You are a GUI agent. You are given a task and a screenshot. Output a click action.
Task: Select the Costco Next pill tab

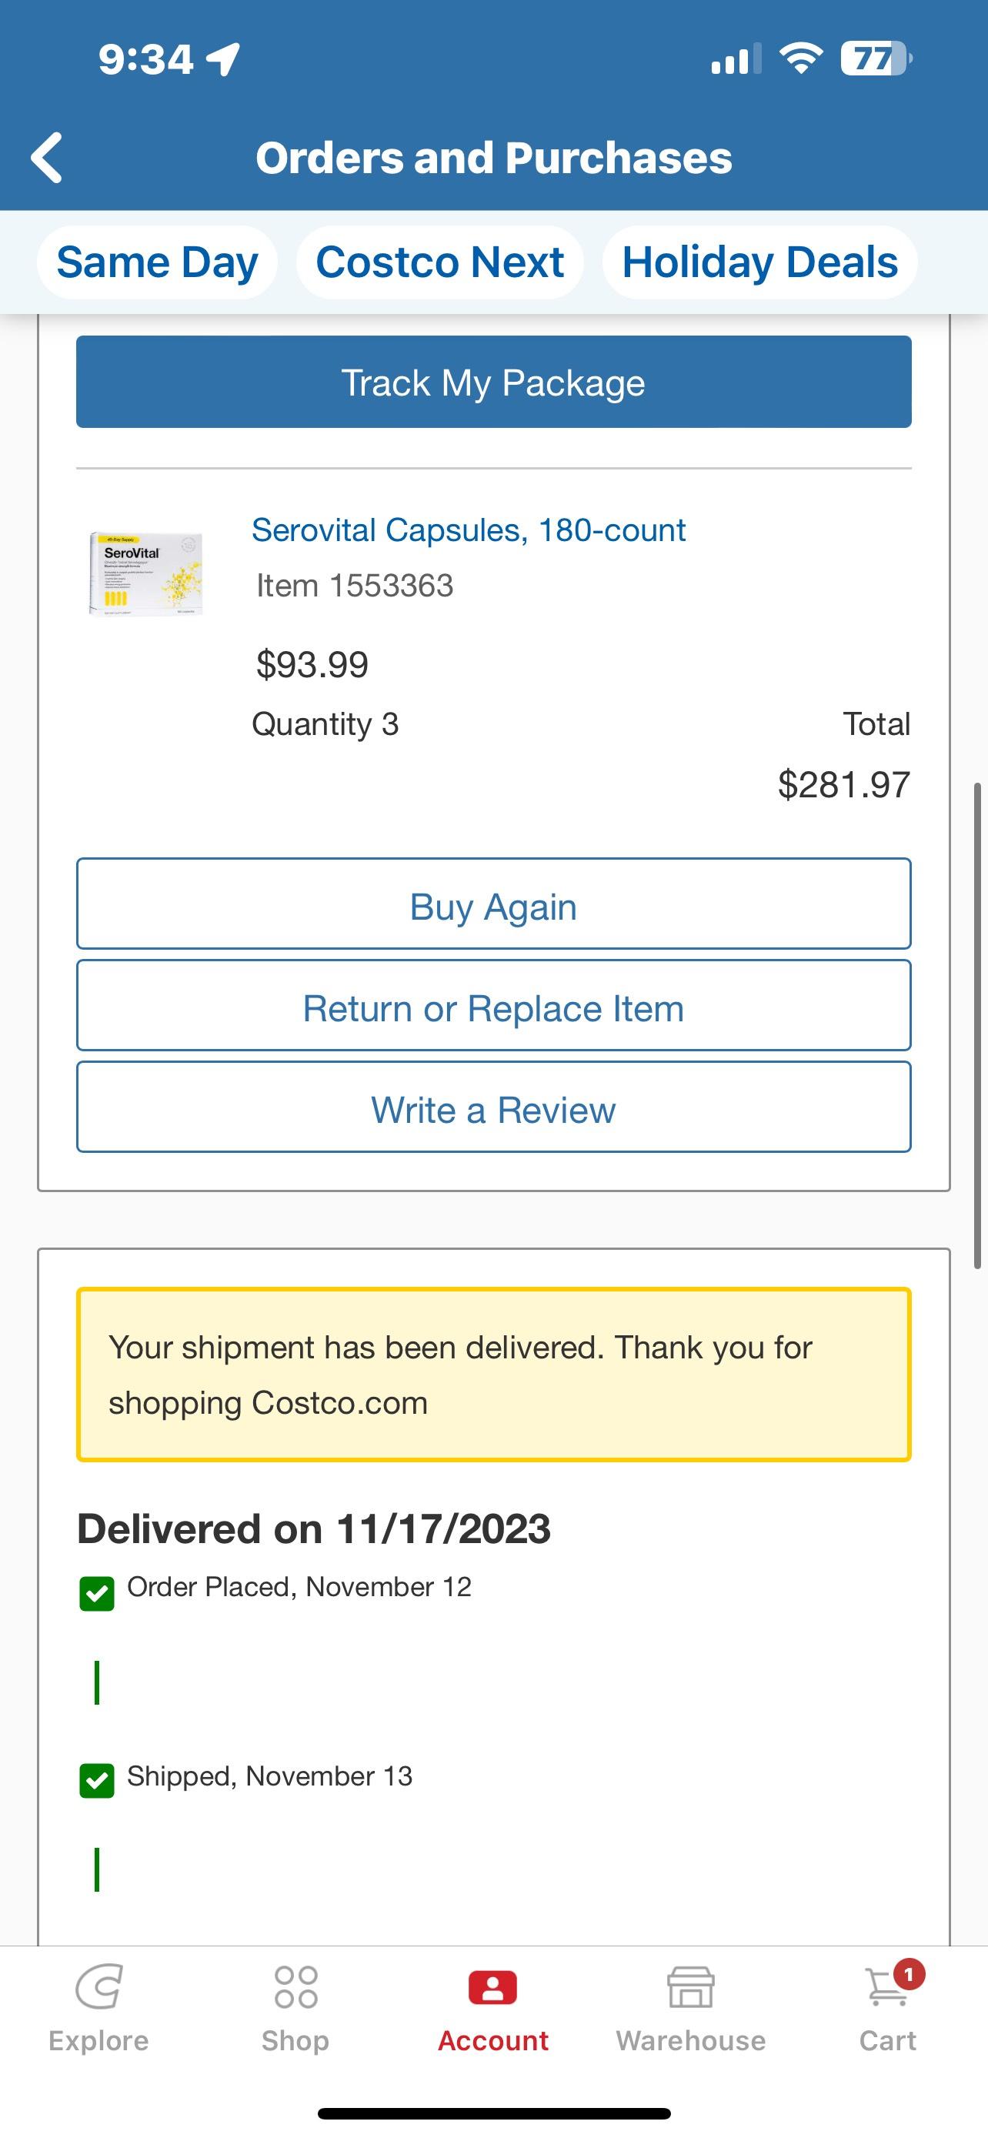point(439,262)
